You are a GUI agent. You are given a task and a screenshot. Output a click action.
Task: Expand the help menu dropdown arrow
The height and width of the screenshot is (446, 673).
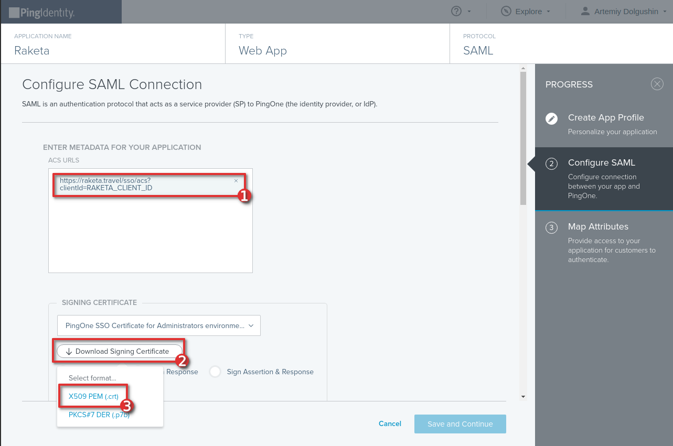click(x=469, y=12)
